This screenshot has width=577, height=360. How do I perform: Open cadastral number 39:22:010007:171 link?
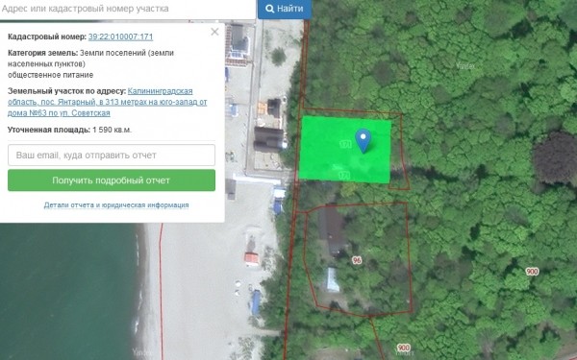coord(120,36)
